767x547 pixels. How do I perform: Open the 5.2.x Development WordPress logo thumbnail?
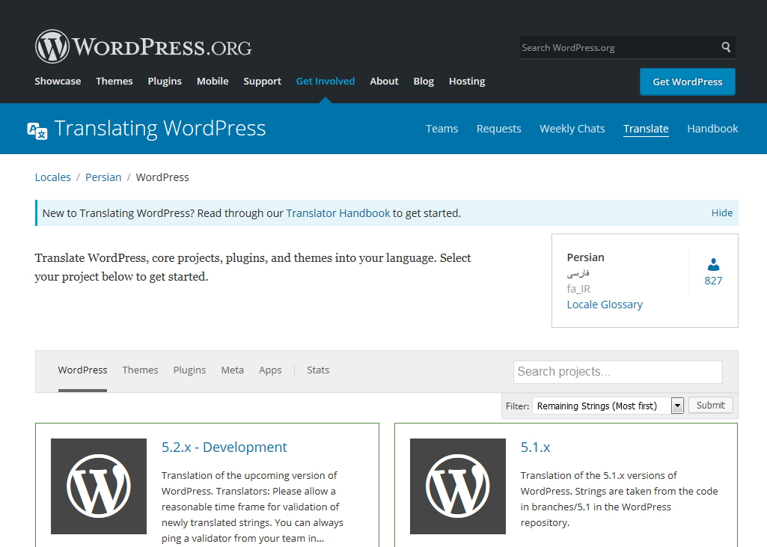click(x=99, y=486)
